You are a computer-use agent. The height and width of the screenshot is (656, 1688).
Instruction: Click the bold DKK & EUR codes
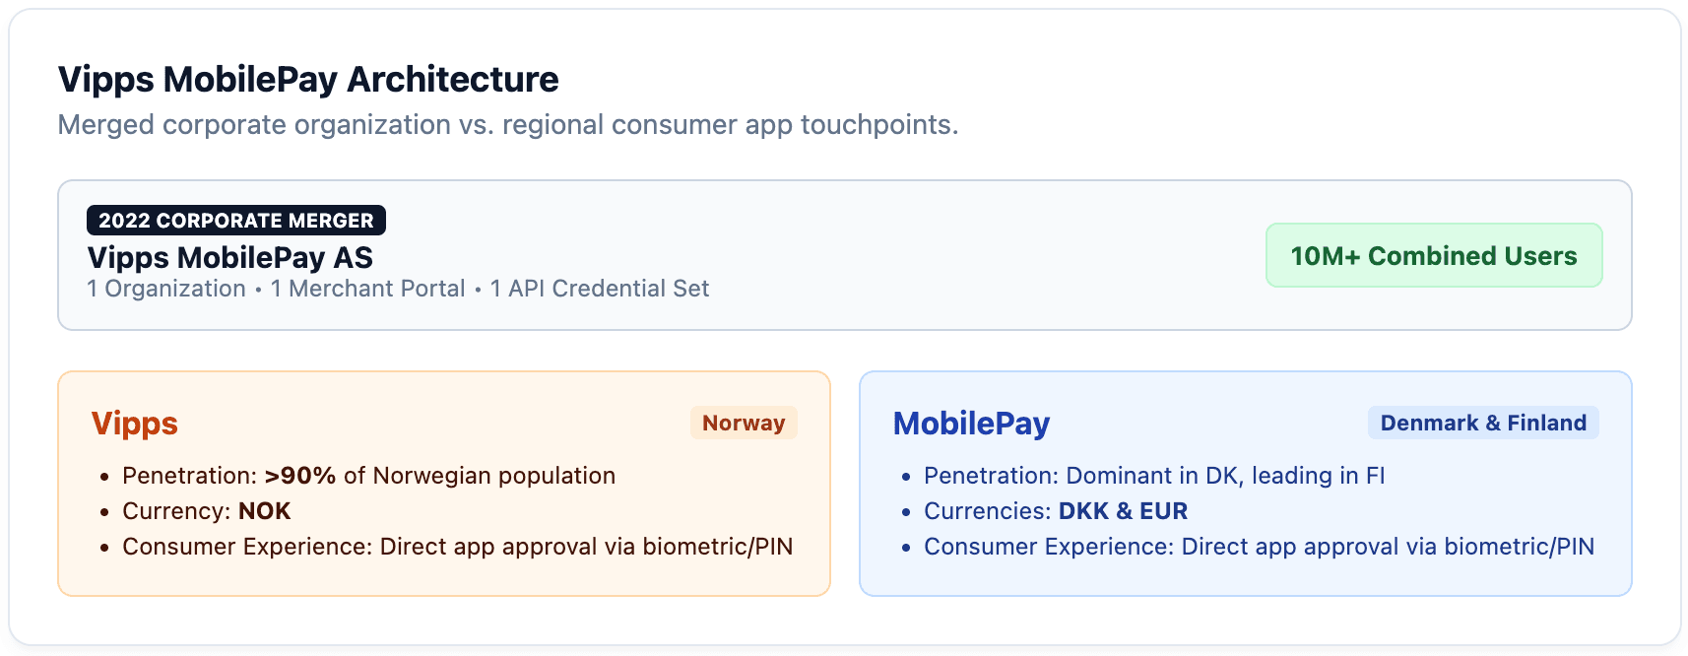pos(1124,511)
